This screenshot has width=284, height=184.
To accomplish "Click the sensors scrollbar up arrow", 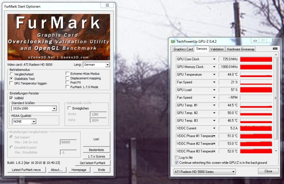I will [276, 55].
